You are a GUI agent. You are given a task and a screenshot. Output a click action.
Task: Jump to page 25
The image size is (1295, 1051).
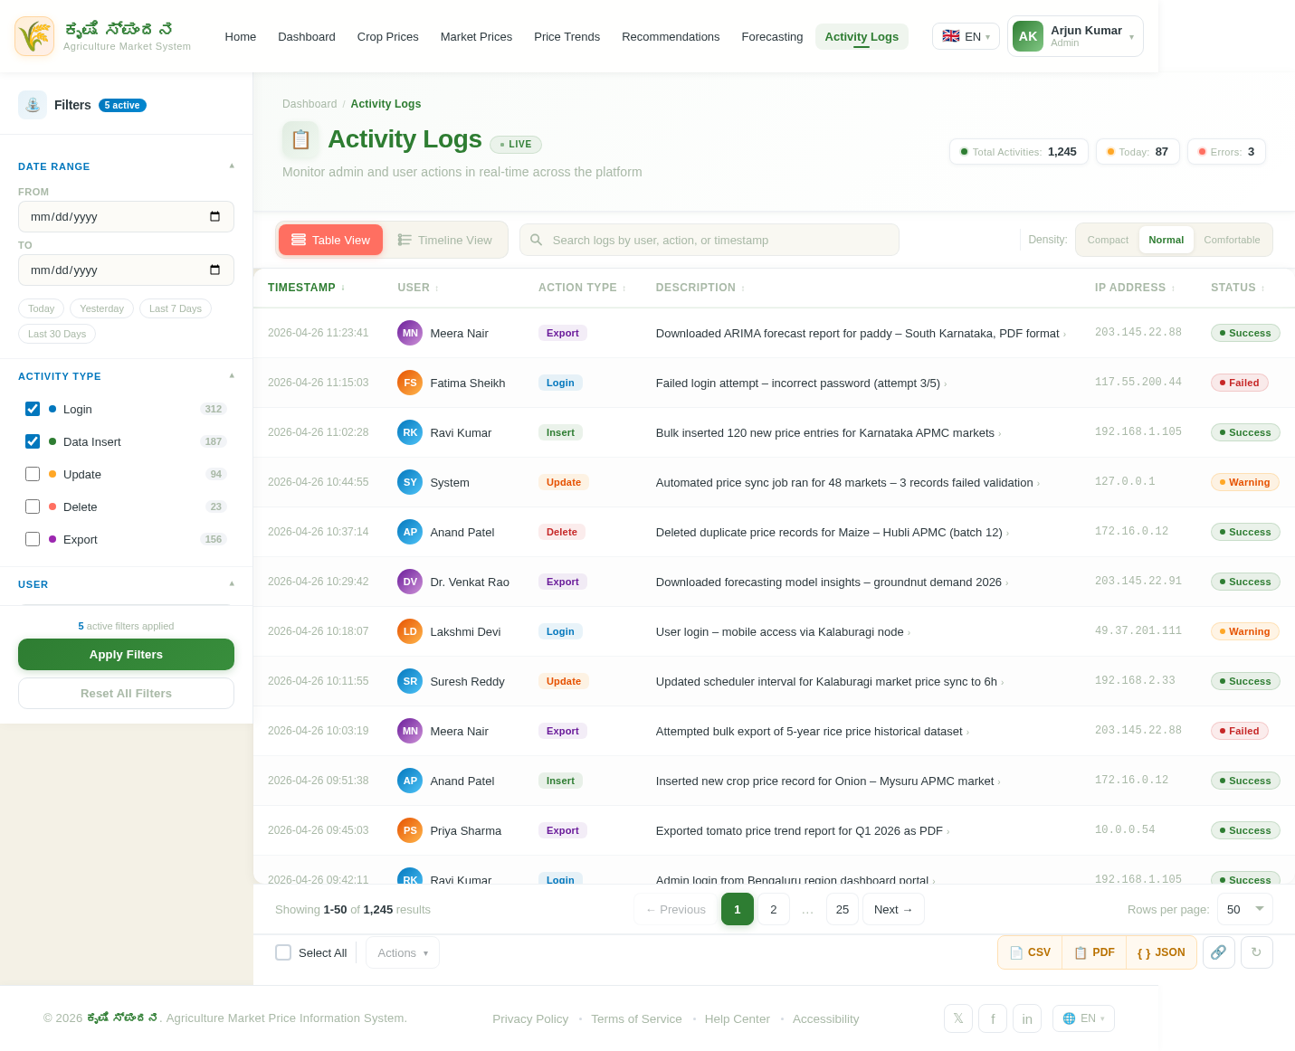tap(843, 909)
